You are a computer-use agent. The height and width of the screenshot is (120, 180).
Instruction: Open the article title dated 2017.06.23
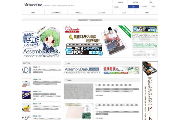pos(114,85)
